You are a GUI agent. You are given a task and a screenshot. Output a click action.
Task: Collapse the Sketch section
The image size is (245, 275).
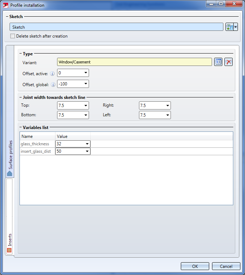click(7, 17)
